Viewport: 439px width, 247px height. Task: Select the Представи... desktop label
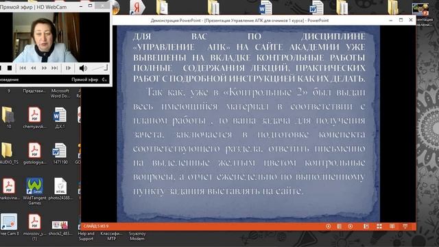click(x=34, y=91)
